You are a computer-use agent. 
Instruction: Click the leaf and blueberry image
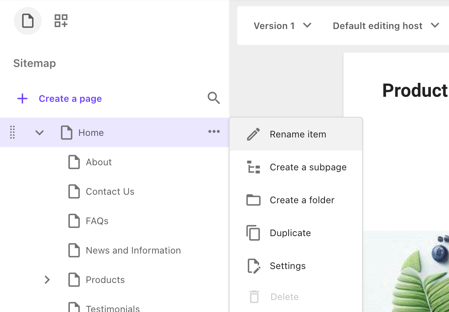click(x=406, y=271)
